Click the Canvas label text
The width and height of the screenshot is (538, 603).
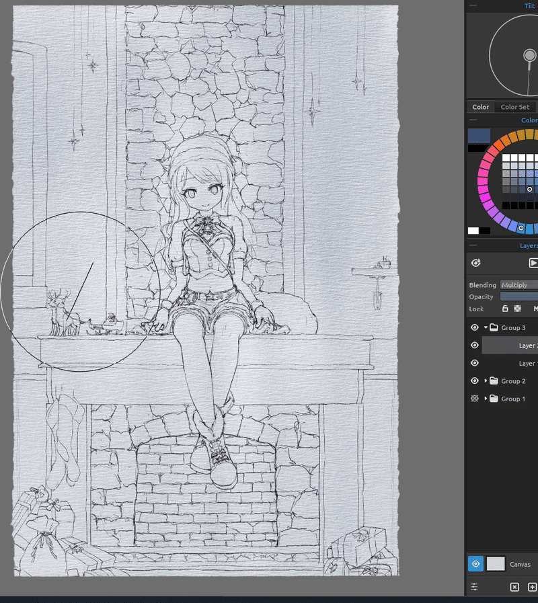520,564
